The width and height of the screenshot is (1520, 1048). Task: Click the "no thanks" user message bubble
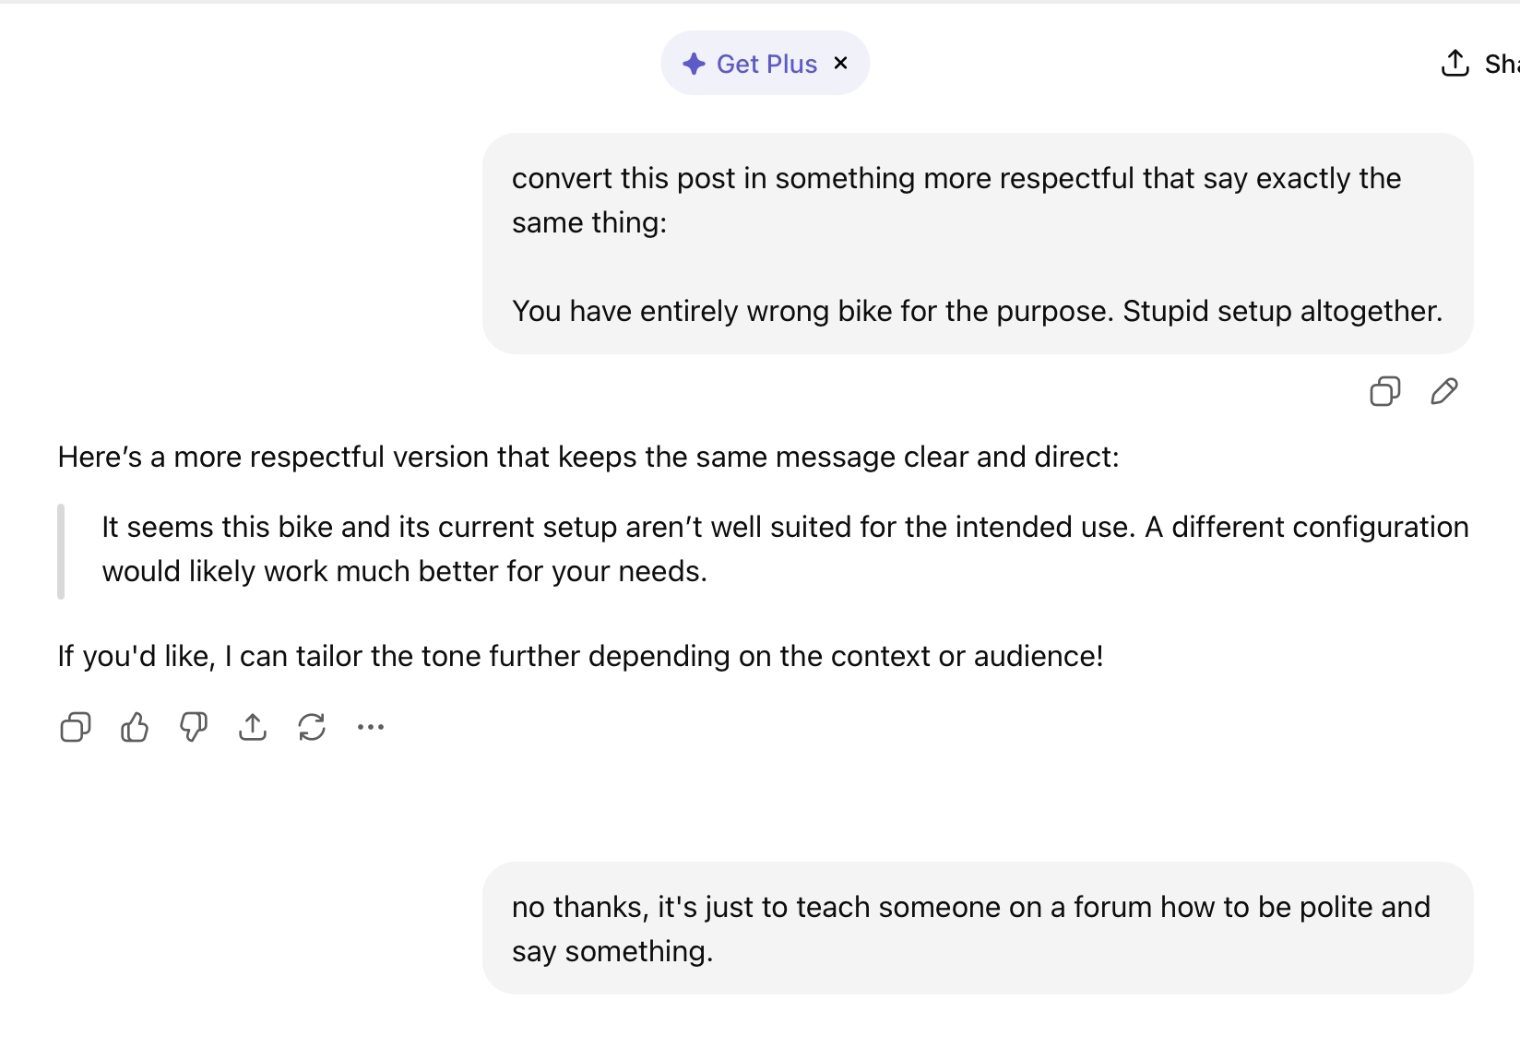pyautogui.click(x=978, y=928)
